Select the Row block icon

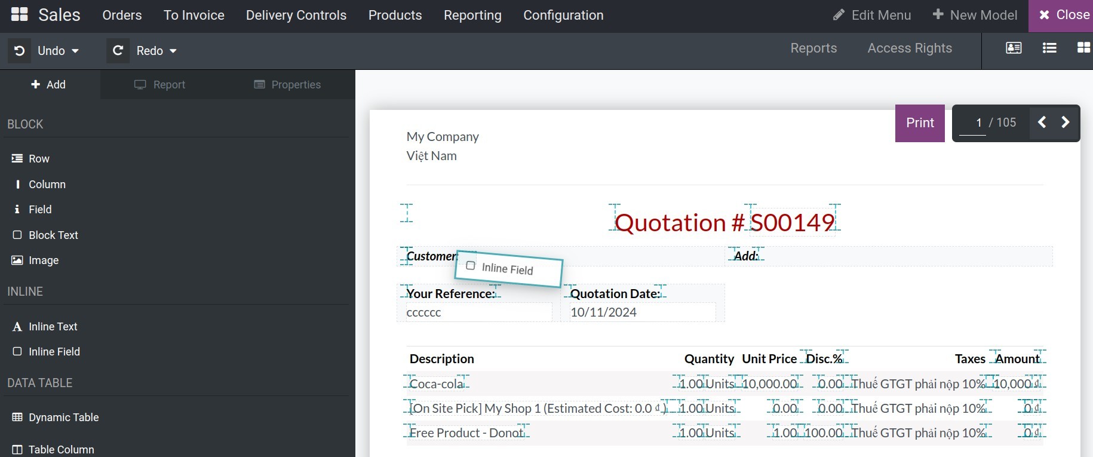pos(17,159)
